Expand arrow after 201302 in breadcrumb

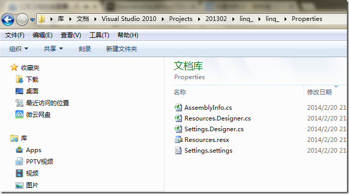(233, 19)
